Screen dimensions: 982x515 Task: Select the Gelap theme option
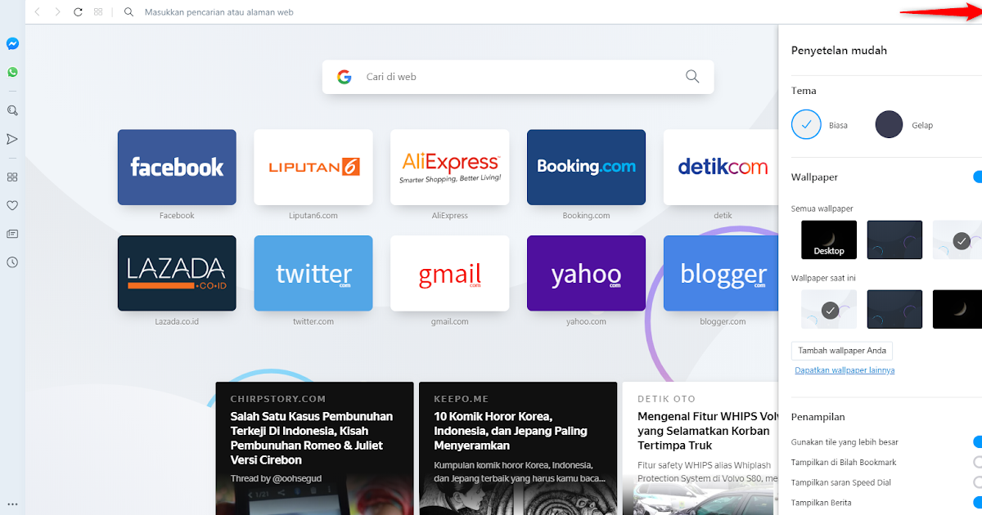click(889, 124)
